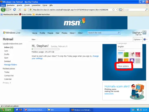Open Erste Schritte bookmark
The width and height of the screenshot is (149, 112).
[x=25, y=14]
